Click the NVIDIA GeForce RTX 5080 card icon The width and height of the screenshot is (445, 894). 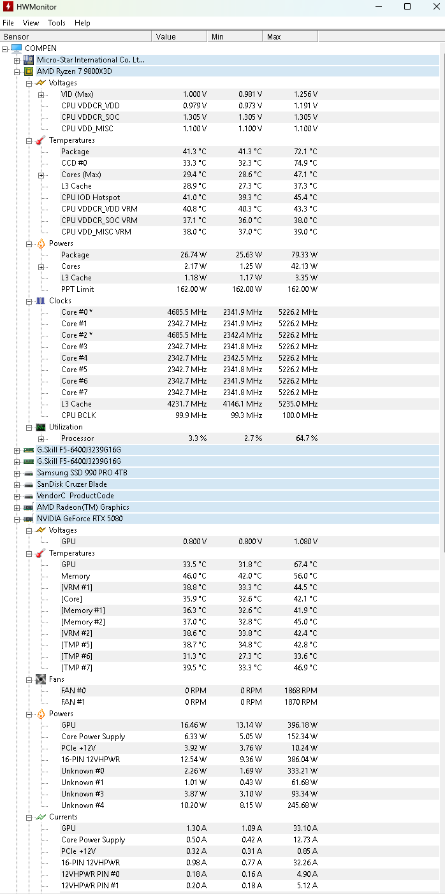click(29, 519)
